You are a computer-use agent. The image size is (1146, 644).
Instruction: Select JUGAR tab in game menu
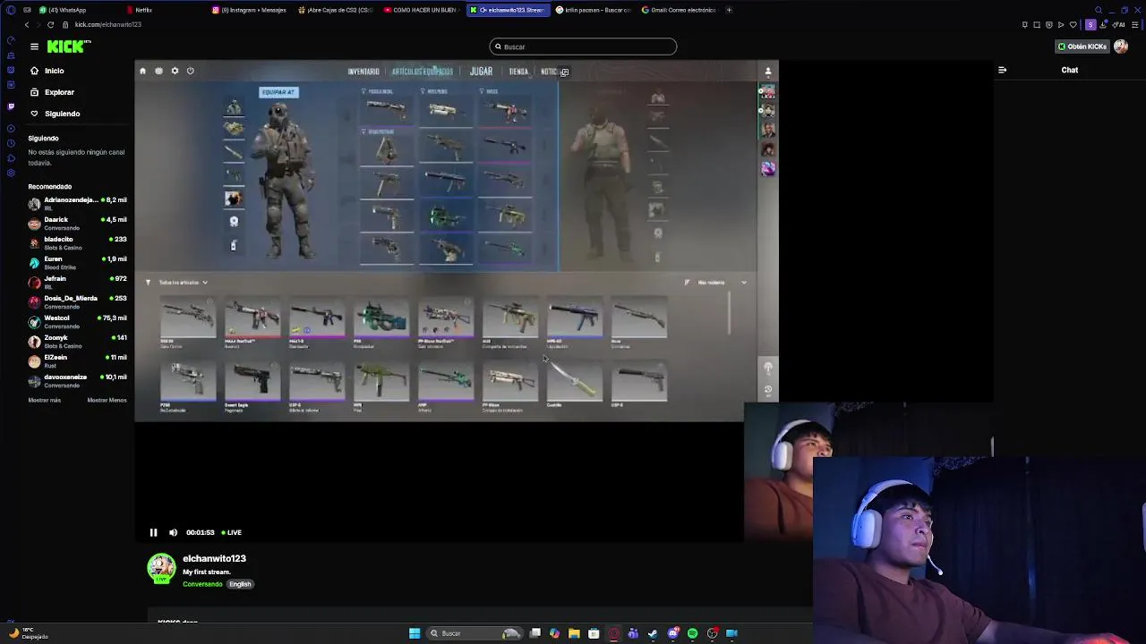pyautogui.click(x=481, y=71)
